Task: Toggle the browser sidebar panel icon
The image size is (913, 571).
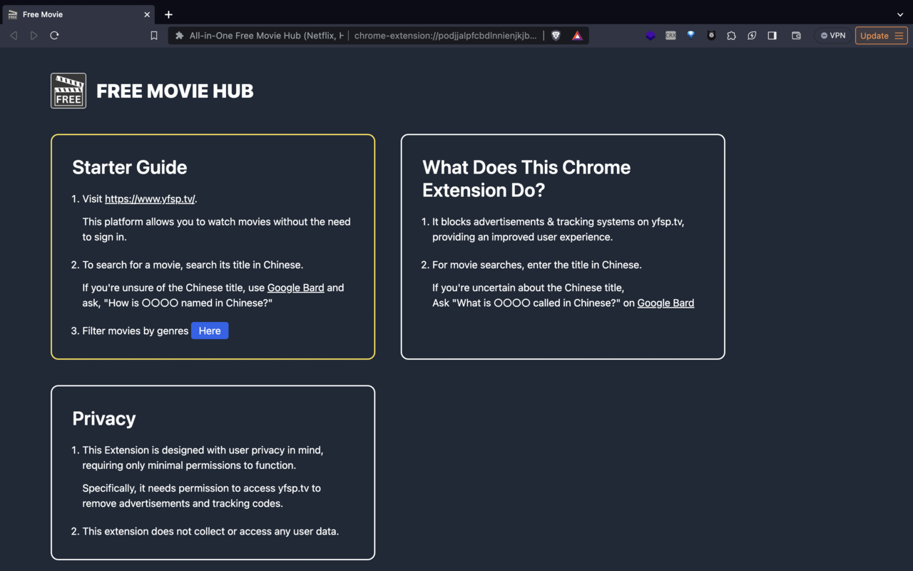Action: (x=772, y=35)
